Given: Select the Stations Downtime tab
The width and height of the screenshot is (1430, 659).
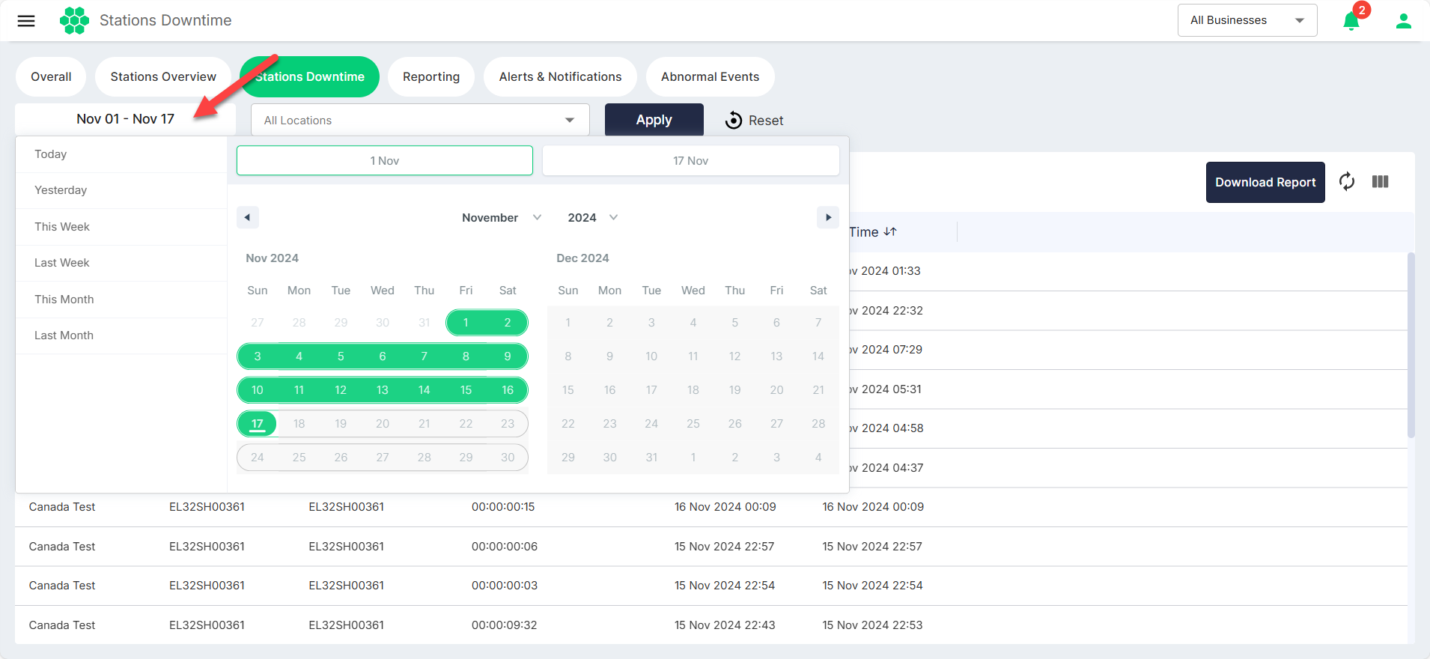Looking at the screenshot, I should pyautogui.click(x=309, y=76).
